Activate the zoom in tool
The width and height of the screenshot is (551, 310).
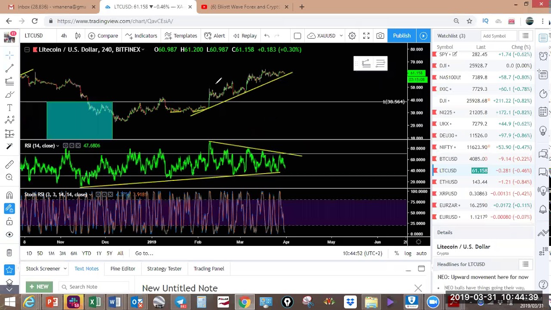pyautogui.click(x=9, y=177)
